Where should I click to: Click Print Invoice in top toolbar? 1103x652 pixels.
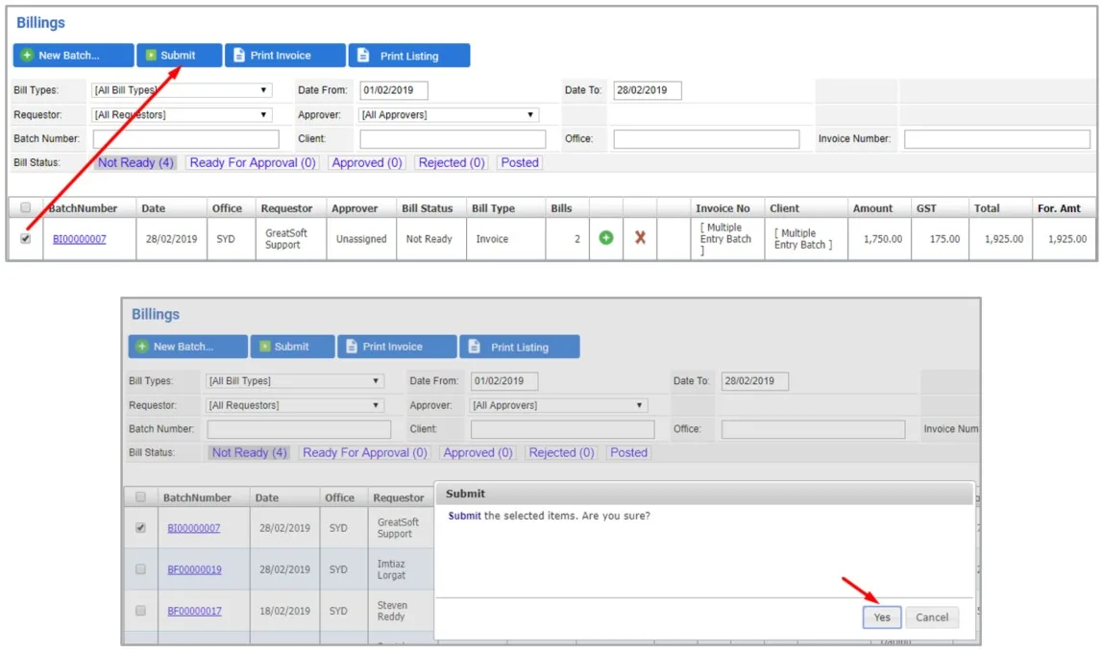285,55
